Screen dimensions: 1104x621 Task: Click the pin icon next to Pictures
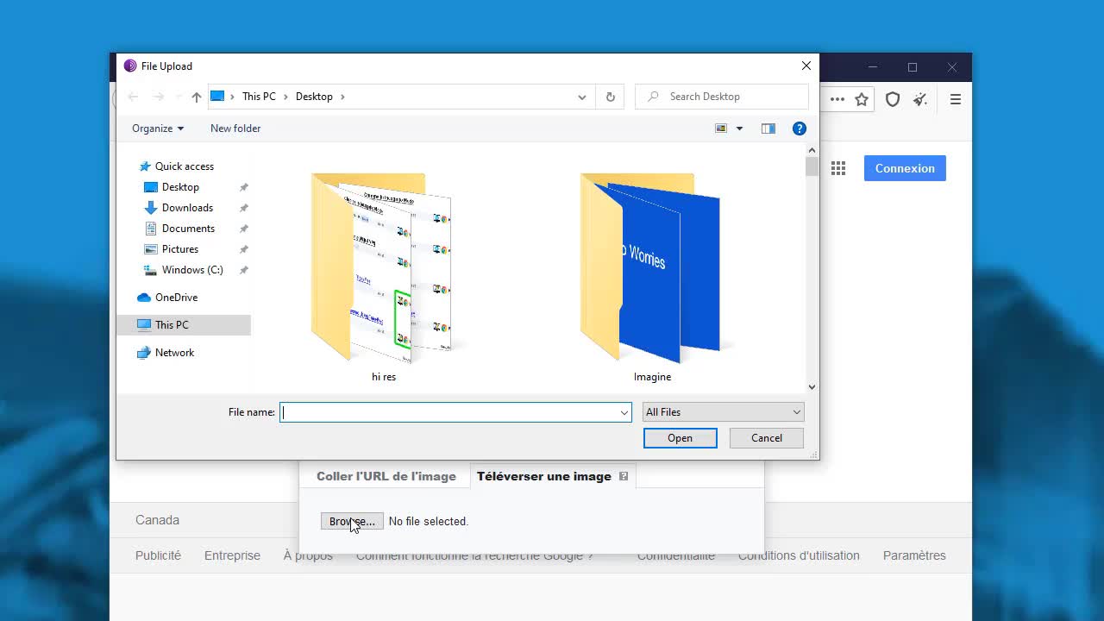point(243,249)
